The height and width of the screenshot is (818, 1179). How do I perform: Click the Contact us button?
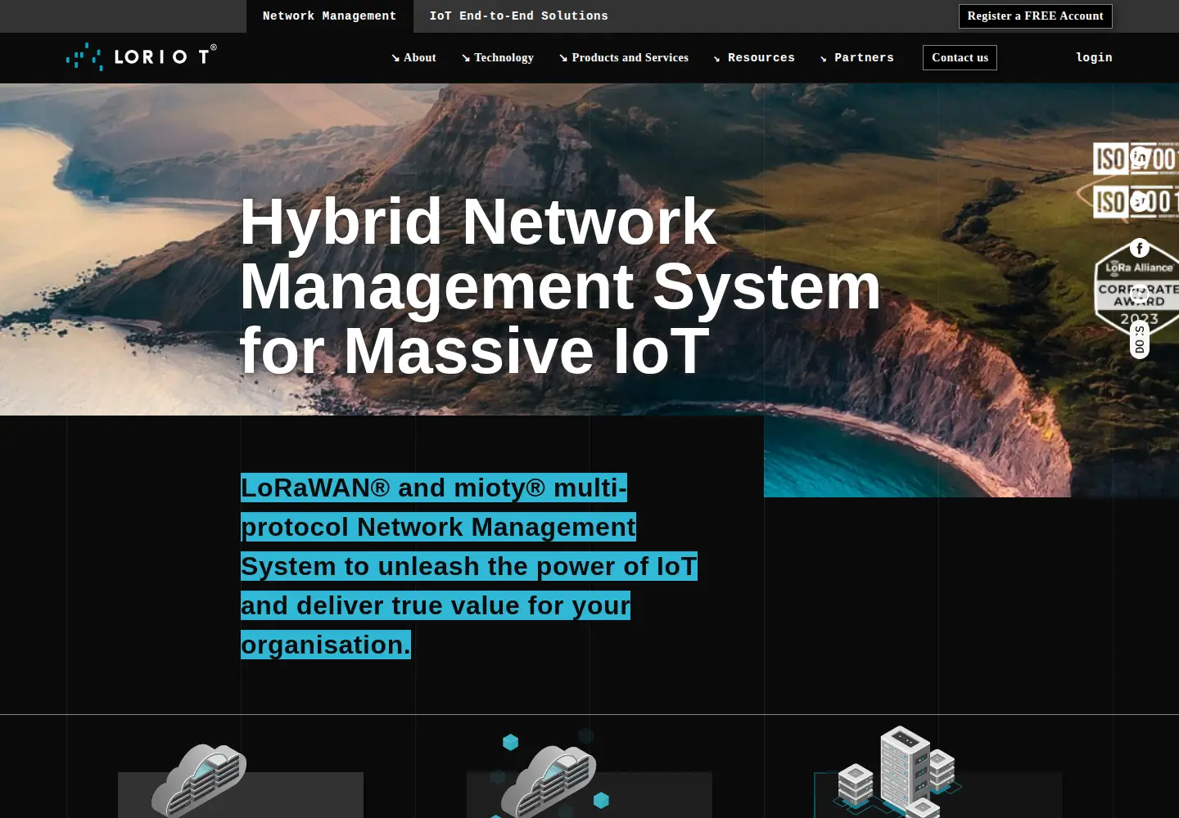tap(960, 57)
